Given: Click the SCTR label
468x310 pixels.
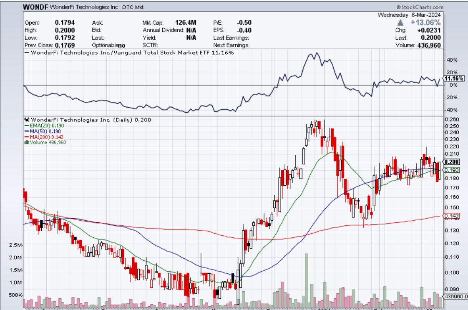Looking at the screenshot, I should coord(150,45).
